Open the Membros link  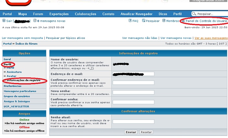(172, 21)
